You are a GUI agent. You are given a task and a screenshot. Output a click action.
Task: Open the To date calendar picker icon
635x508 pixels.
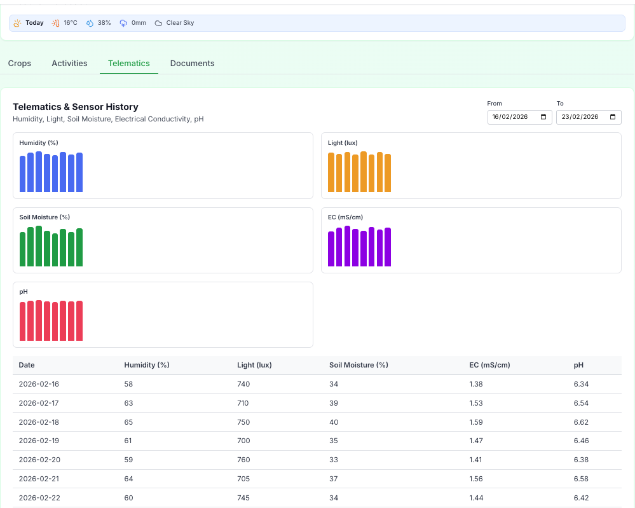pos(613,117)
